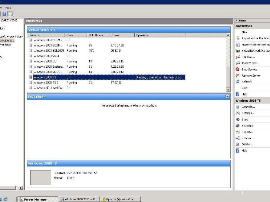Sort virtual machines by Name column header

click(x=46, y=35)
